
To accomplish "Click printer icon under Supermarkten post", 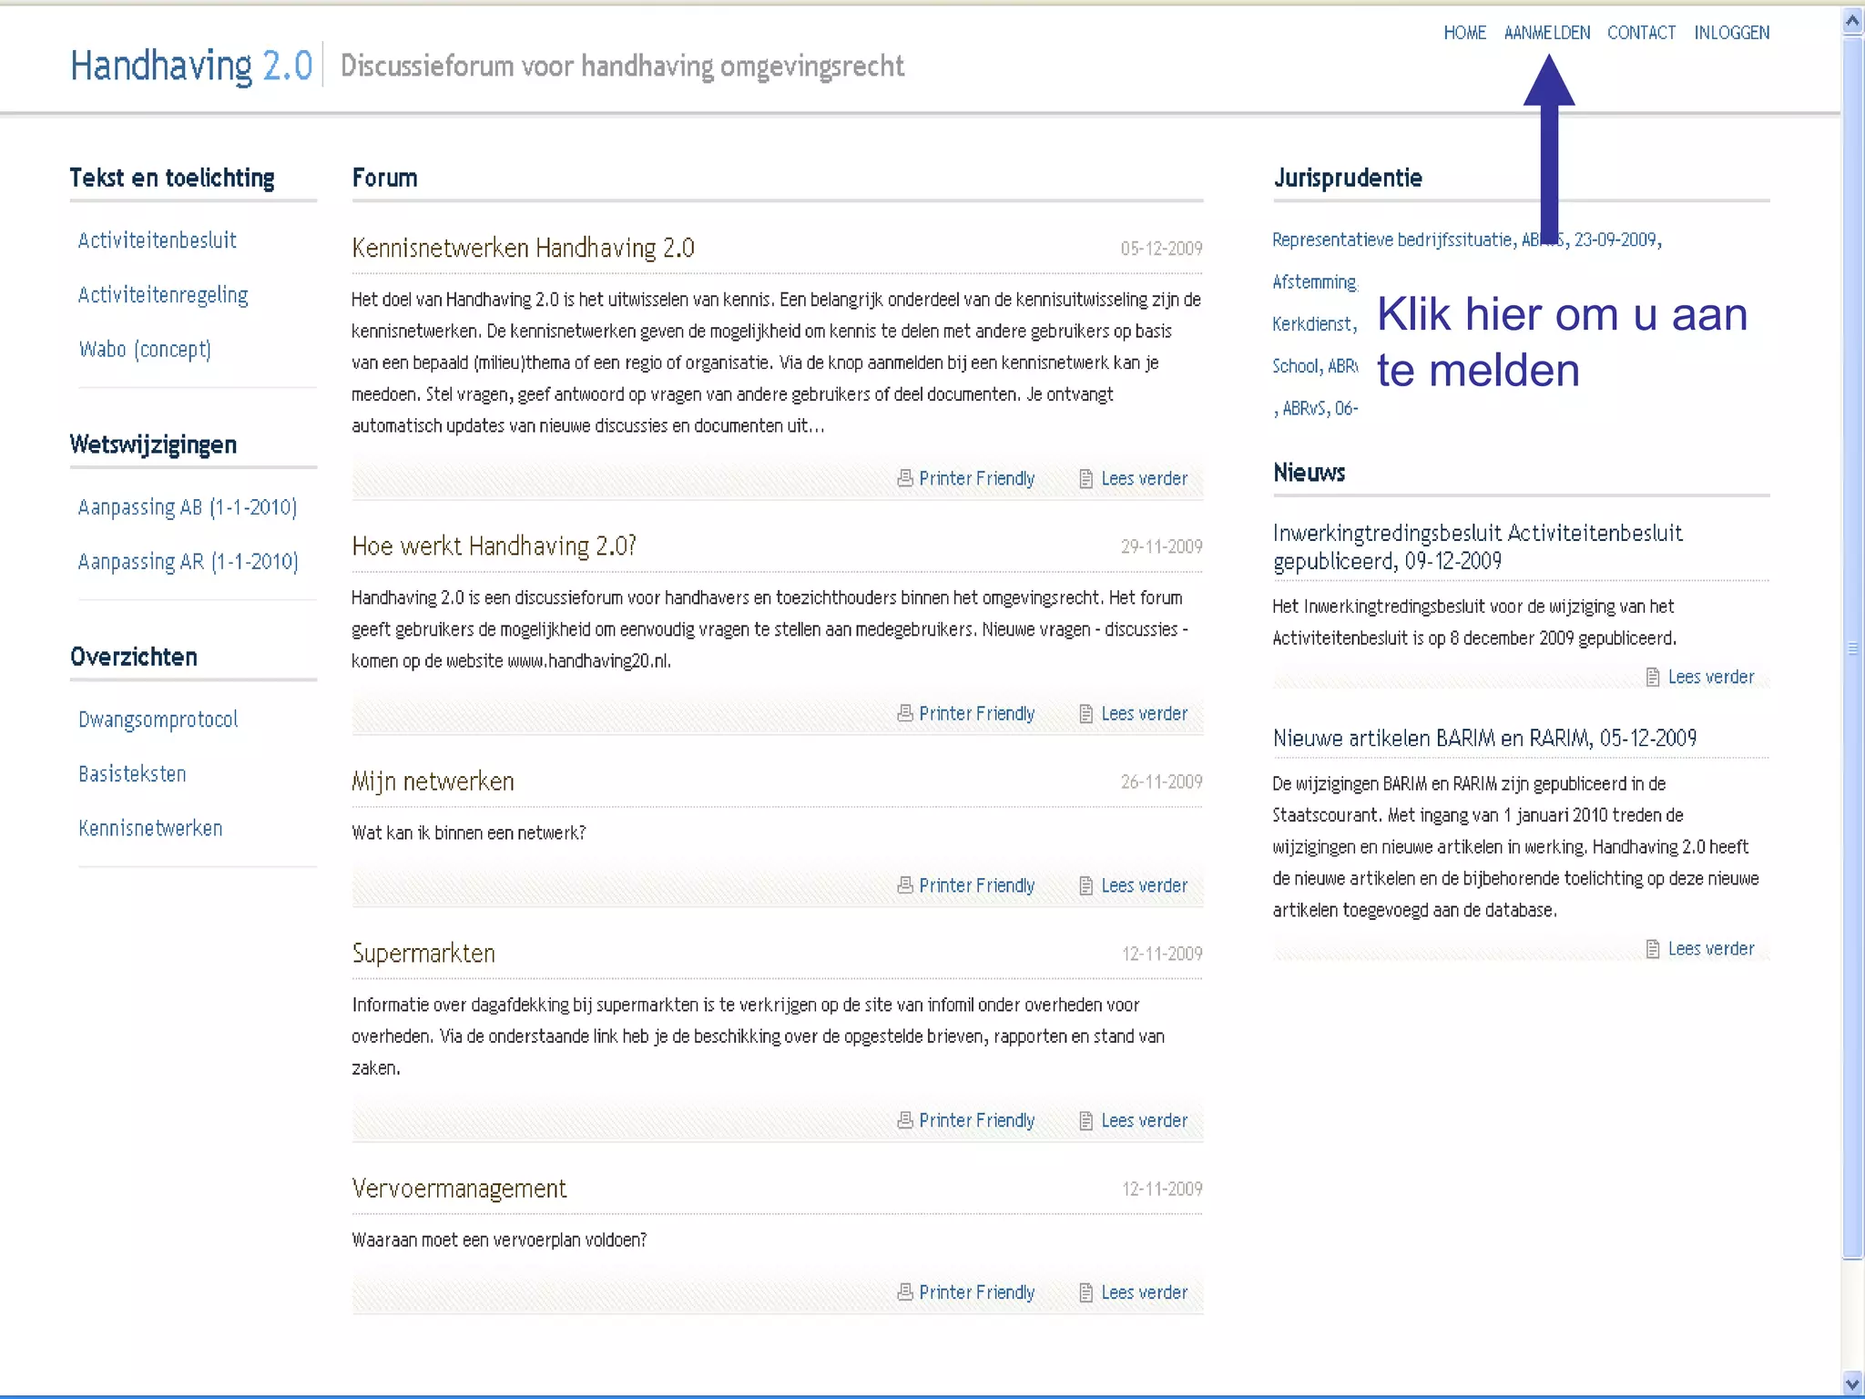I will coord(904,1120).
